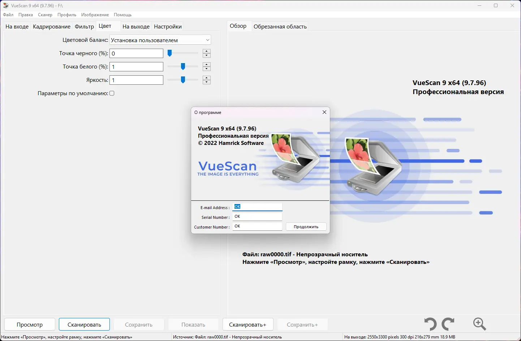
Task: Open the Сканер menu
Action: click(x=45, y=15)
